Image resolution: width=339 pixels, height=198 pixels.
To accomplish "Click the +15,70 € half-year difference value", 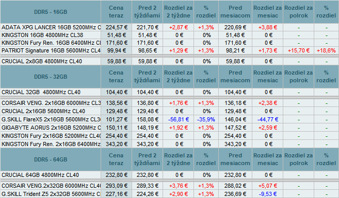I will click(x=299, y=50).
